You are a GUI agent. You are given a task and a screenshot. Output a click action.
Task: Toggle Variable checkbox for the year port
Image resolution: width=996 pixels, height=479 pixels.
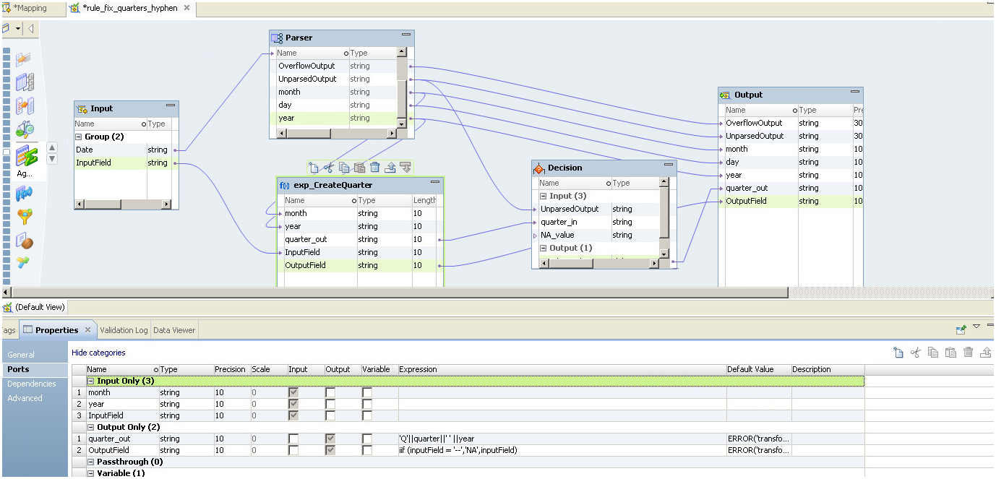(x=367, y=405)
